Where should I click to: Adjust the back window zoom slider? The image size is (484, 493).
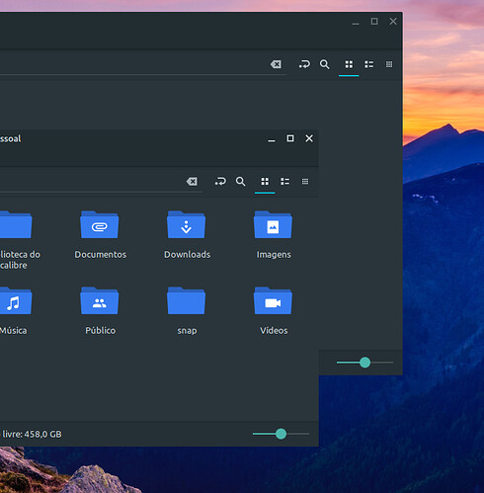(364, 363)
